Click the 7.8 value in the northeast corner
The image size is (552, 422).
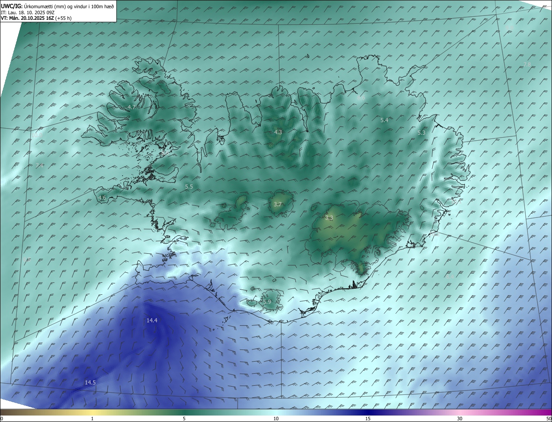click(527, 64)
